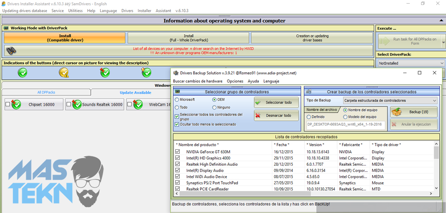Open the Language menu
This screenshot has height=213, width=446.
click(108, 11)
